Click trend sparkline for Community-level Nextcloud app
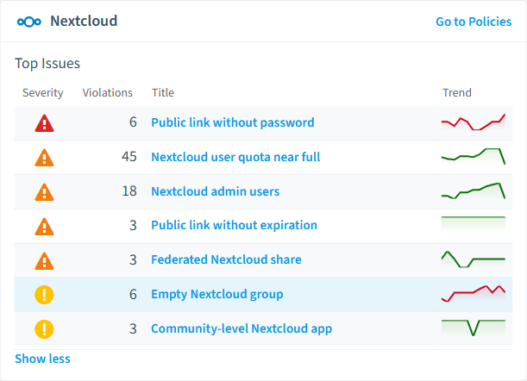Image resolution: width=527 pixels, height=381 pixels. pos(474,328)
